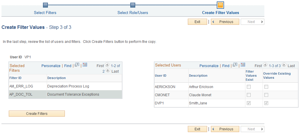Screen dimensions: 300x135
Task: Uncheck Override Existing Values for DVP1
Action: (x=266, y=103)
